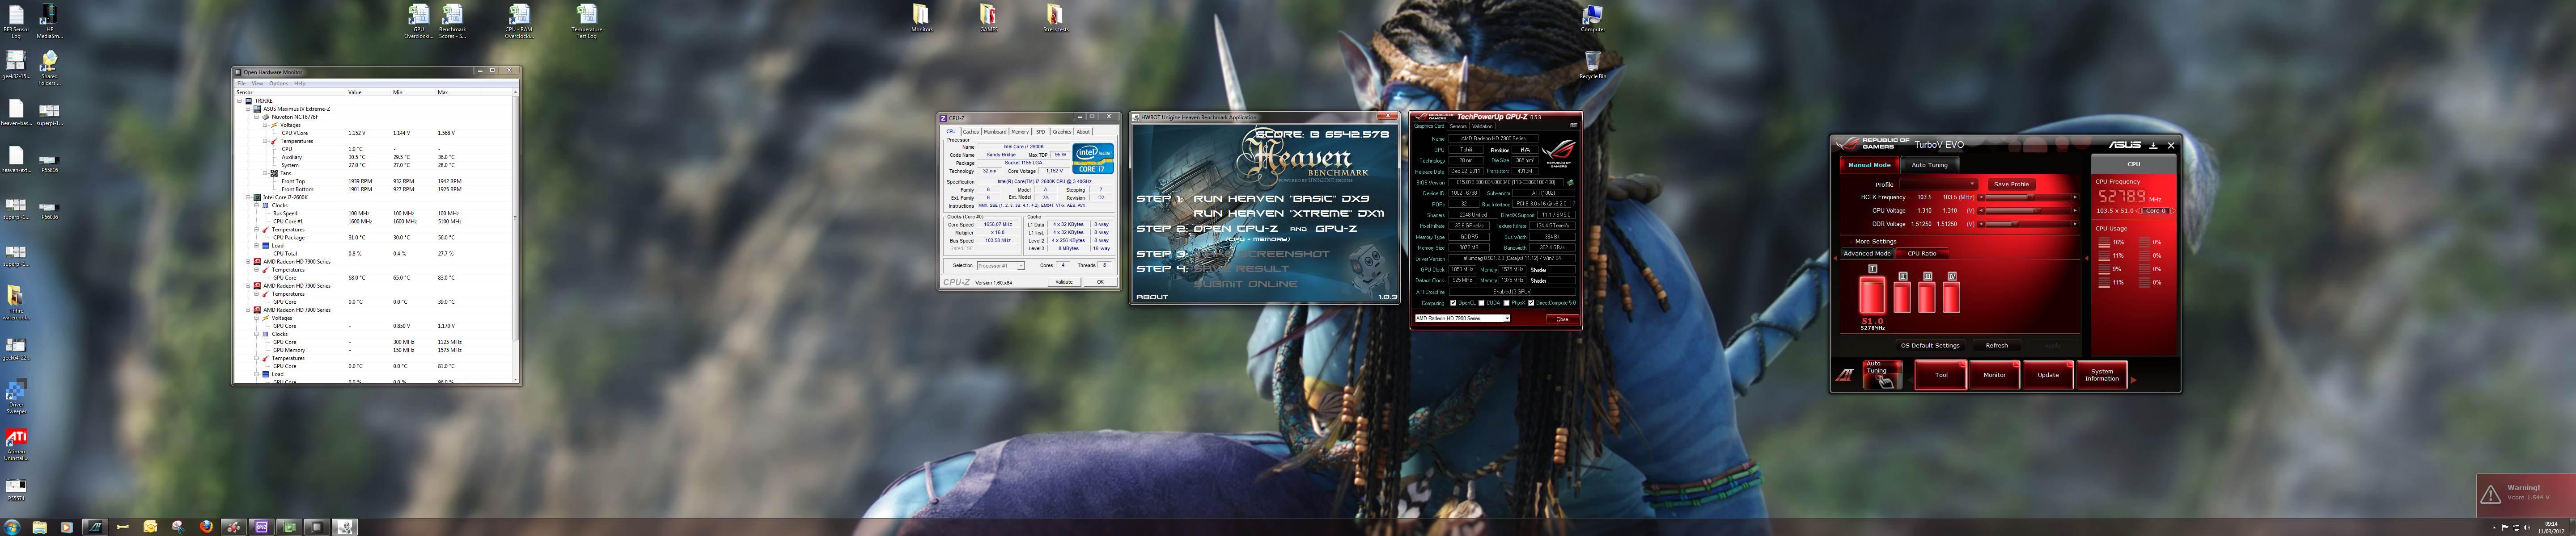Screen dimensions: 2576x536
Task: Toggle the OpenCL checkbox in GPU-Z
Action: pyautogui.click(x=1453, y=302)
